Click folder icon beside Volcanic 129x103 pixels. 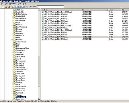pos(14,95)
